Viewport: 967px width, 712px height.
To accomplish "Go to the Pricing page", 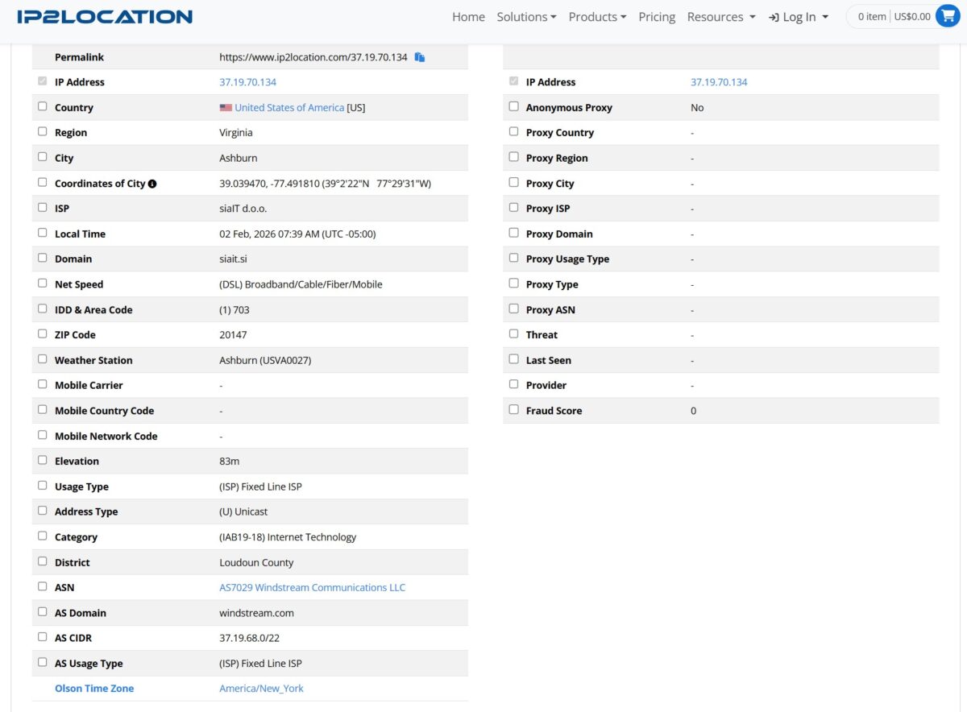I will (657, 16).
